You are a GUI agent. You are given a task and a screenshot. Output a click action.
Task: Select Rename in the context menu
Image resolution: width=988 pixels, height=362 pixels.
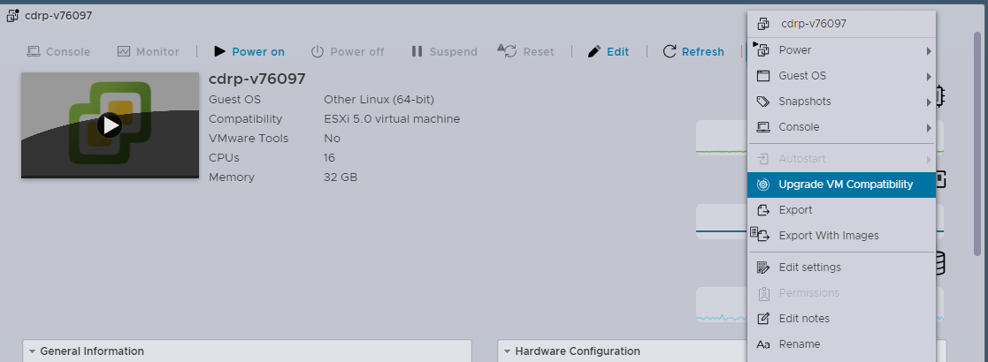pyautogui.click(x=799, y=344)
